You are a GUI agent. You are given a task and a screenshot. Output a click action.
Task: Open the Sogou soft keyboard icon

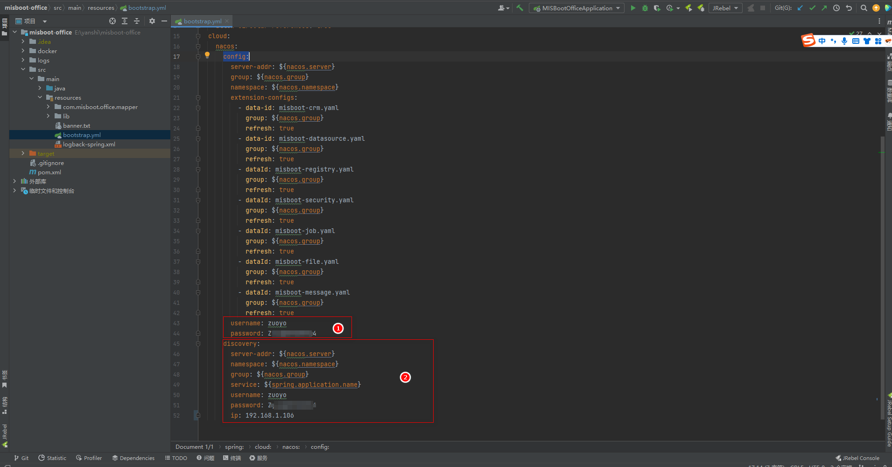tap(856, 41)
